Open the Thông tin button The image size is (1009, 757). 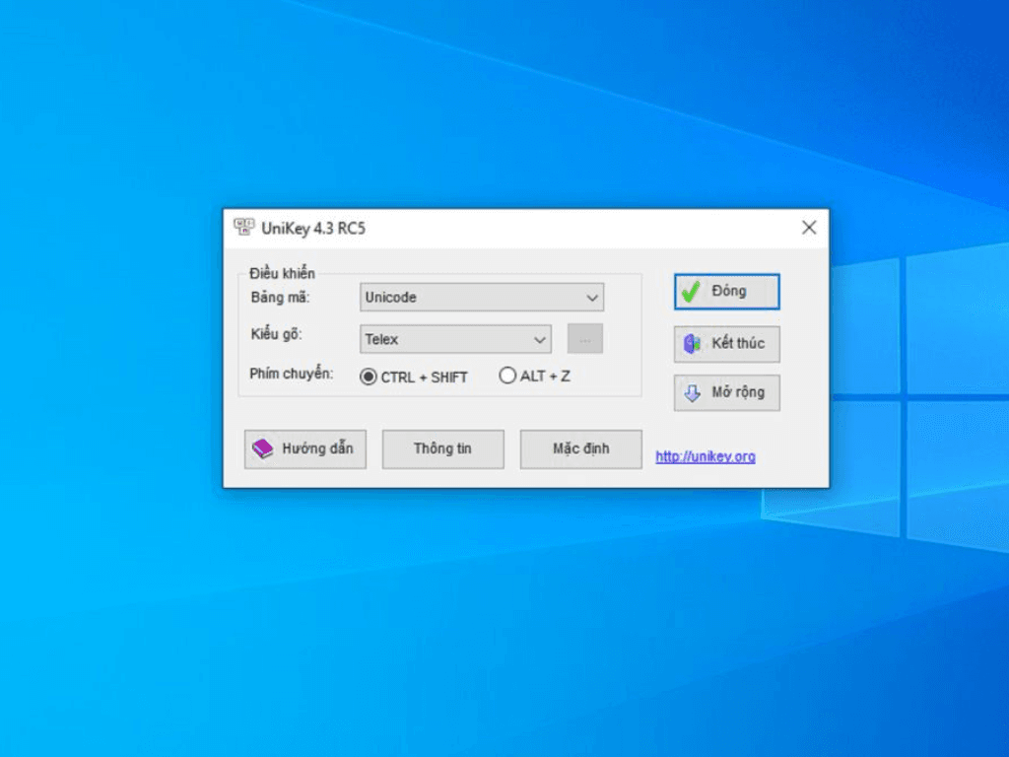(442, 448)
